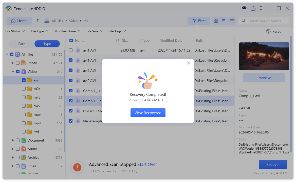Screen dimensions: 296x182
Task: Switch to the Path tab
Action: pos(22,44)
